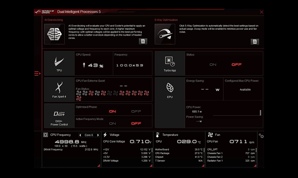
Task: Click the 685.1 w CPU Power value
Action: pos(197,112)
